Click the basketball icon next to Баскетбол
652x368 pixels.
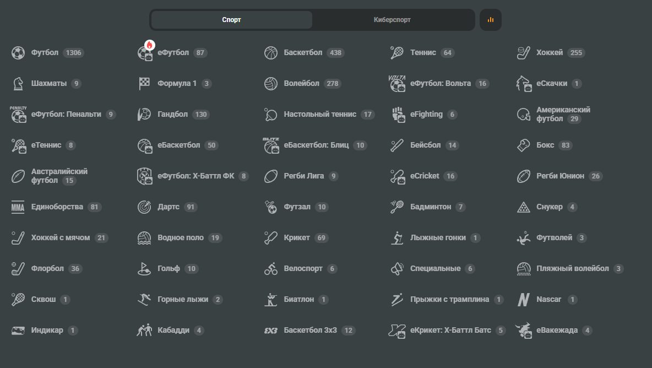271,53
